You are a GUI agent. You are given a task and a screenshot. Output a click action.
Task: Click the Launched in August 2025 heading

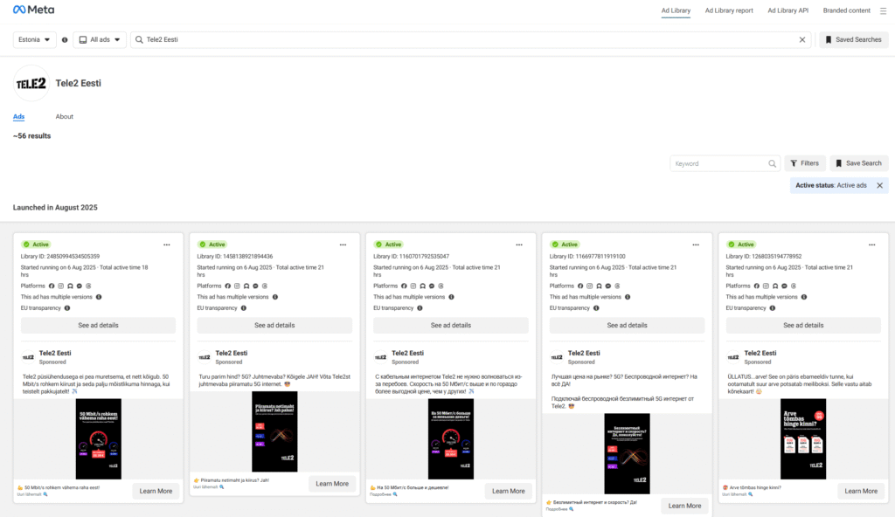[x=55, y=208]
